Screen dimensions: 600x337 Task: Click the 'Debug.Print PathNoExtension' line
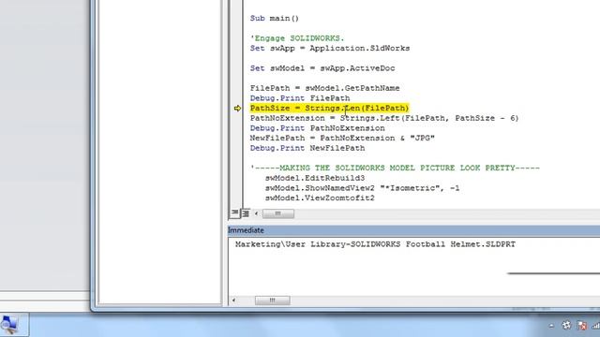click(x=318, y=128)
